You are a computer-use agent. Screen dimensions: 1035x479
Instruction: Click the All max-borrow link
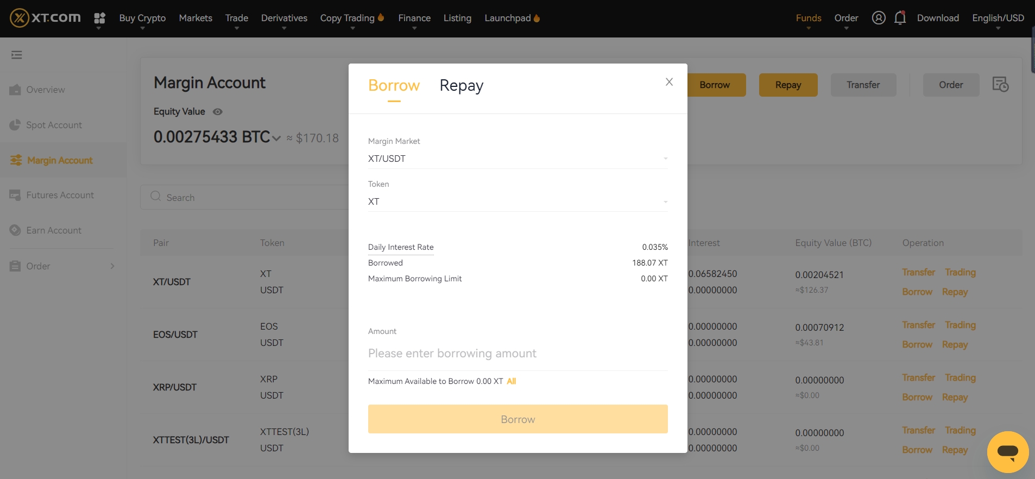[x=511, y=381]
